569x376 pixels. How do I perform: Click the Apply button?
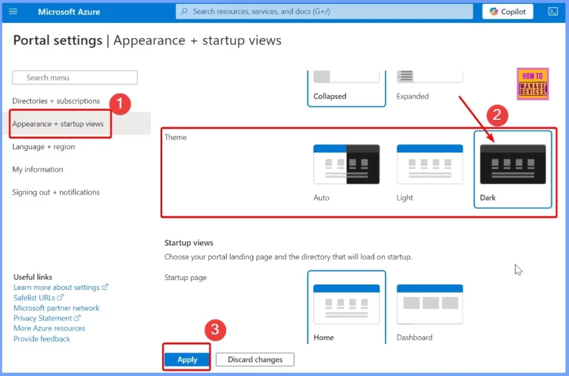pyautogui.click(x=187, y=359)
